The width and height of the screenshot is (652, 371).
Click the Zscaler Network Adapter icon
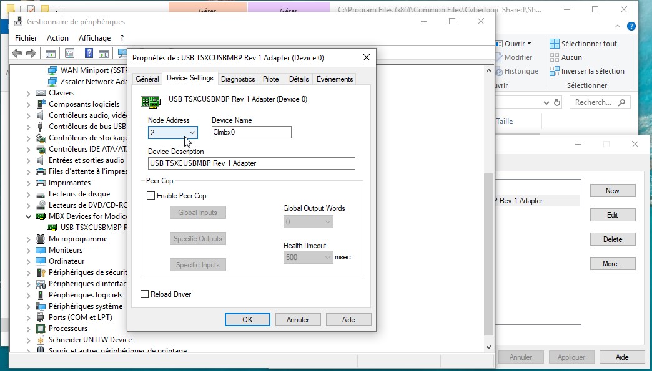point(53,81)
